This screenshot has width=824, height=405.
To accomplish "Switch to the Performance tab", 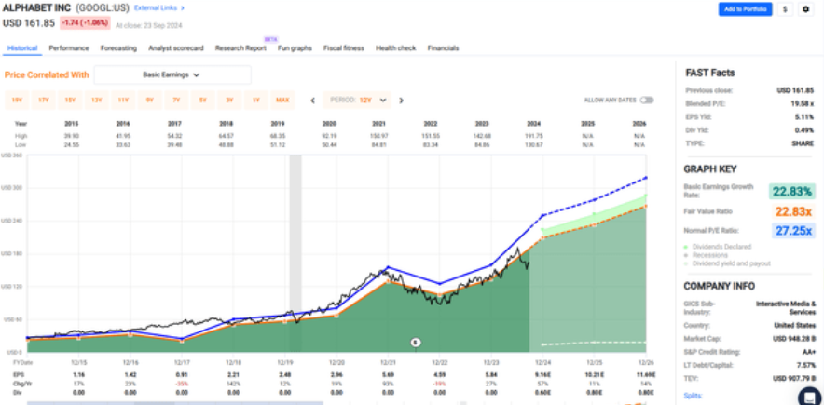I will pyautogui.click(x=69, y=48).
